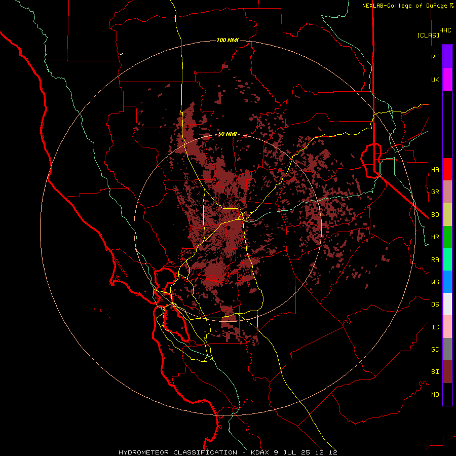Click the white DS legend swatch
The width and height of the screenshot is (456, 456).
(447, 304)
